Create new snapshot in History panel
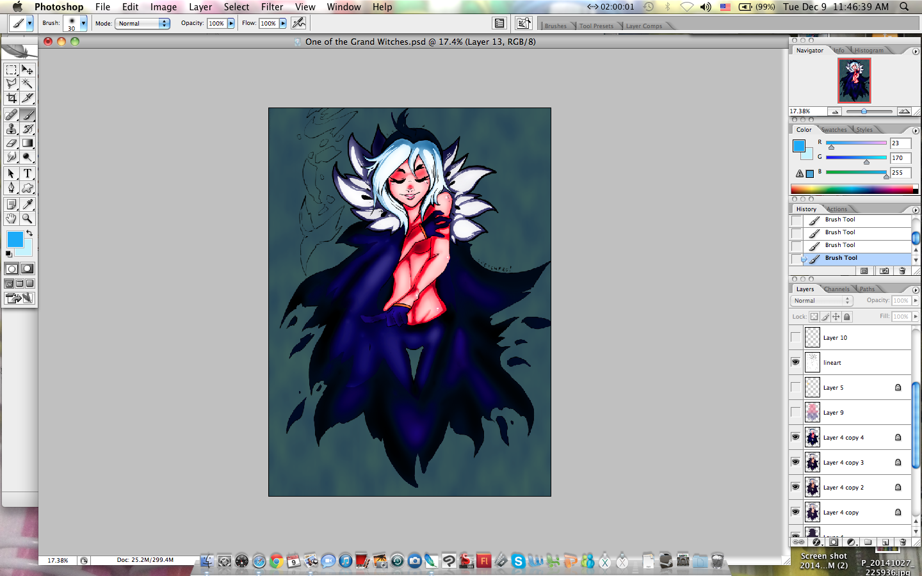Viewport: 922px width, 576px height. coord(884,271)
